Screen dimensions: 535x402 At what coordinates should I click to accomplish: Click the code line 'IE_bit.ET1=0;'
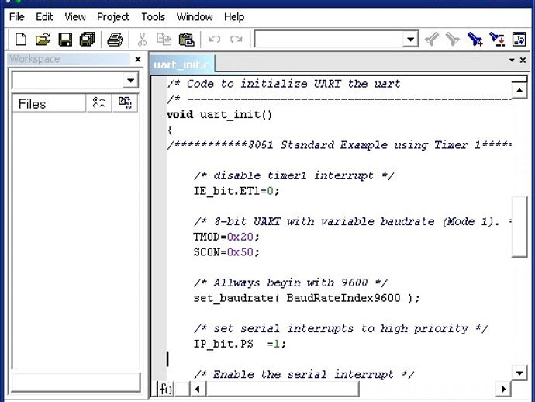click(x=236, y=191)
